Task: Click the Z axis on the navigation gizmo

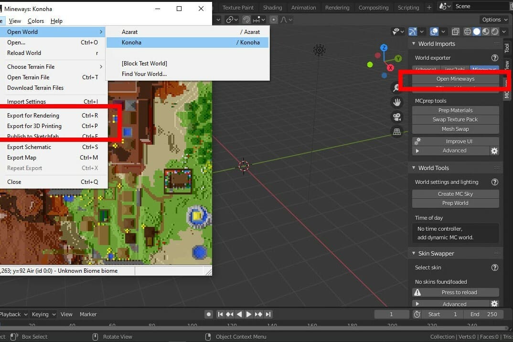Action: (x=384, y=48)
